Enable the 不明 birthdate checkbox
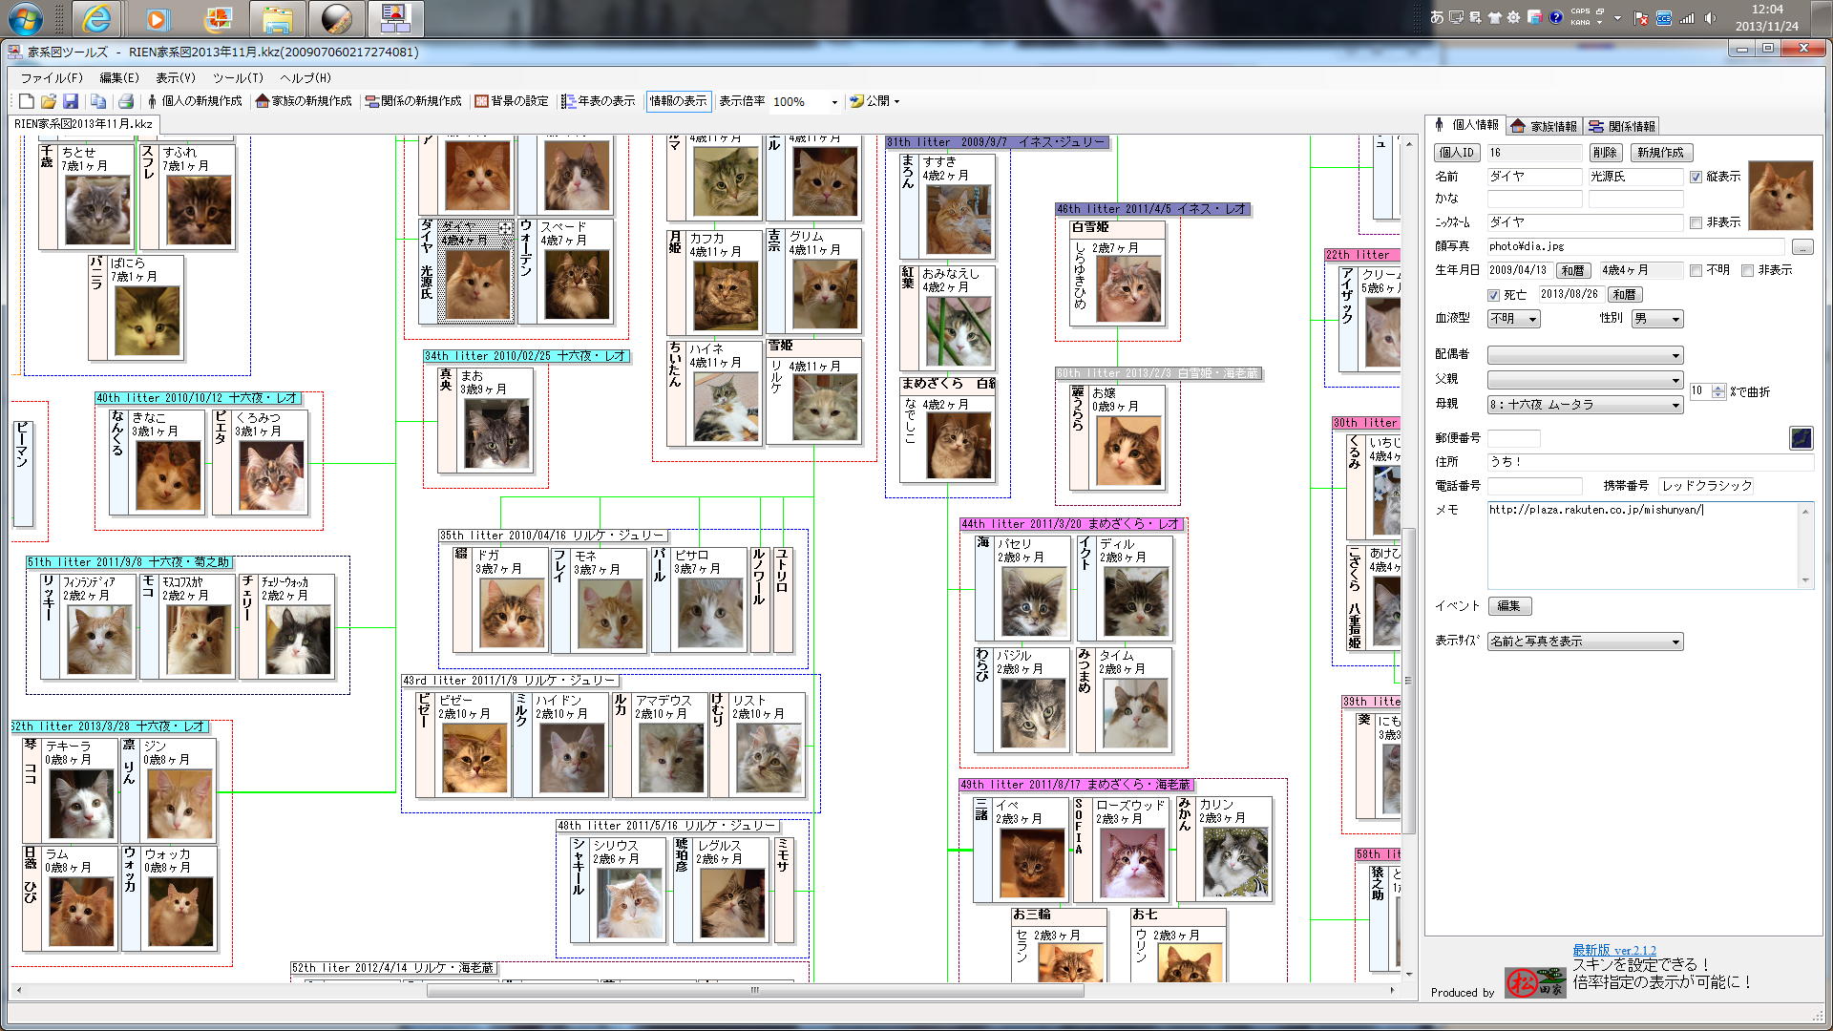The image size is (1833, 1031). coord(1696,270)
